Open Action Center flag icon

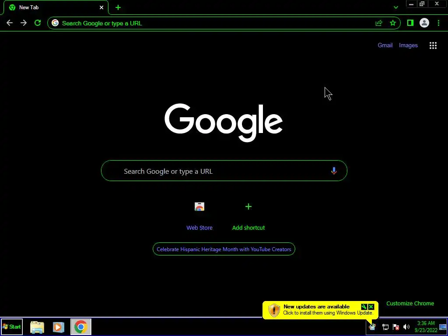[x=395, y=326]
